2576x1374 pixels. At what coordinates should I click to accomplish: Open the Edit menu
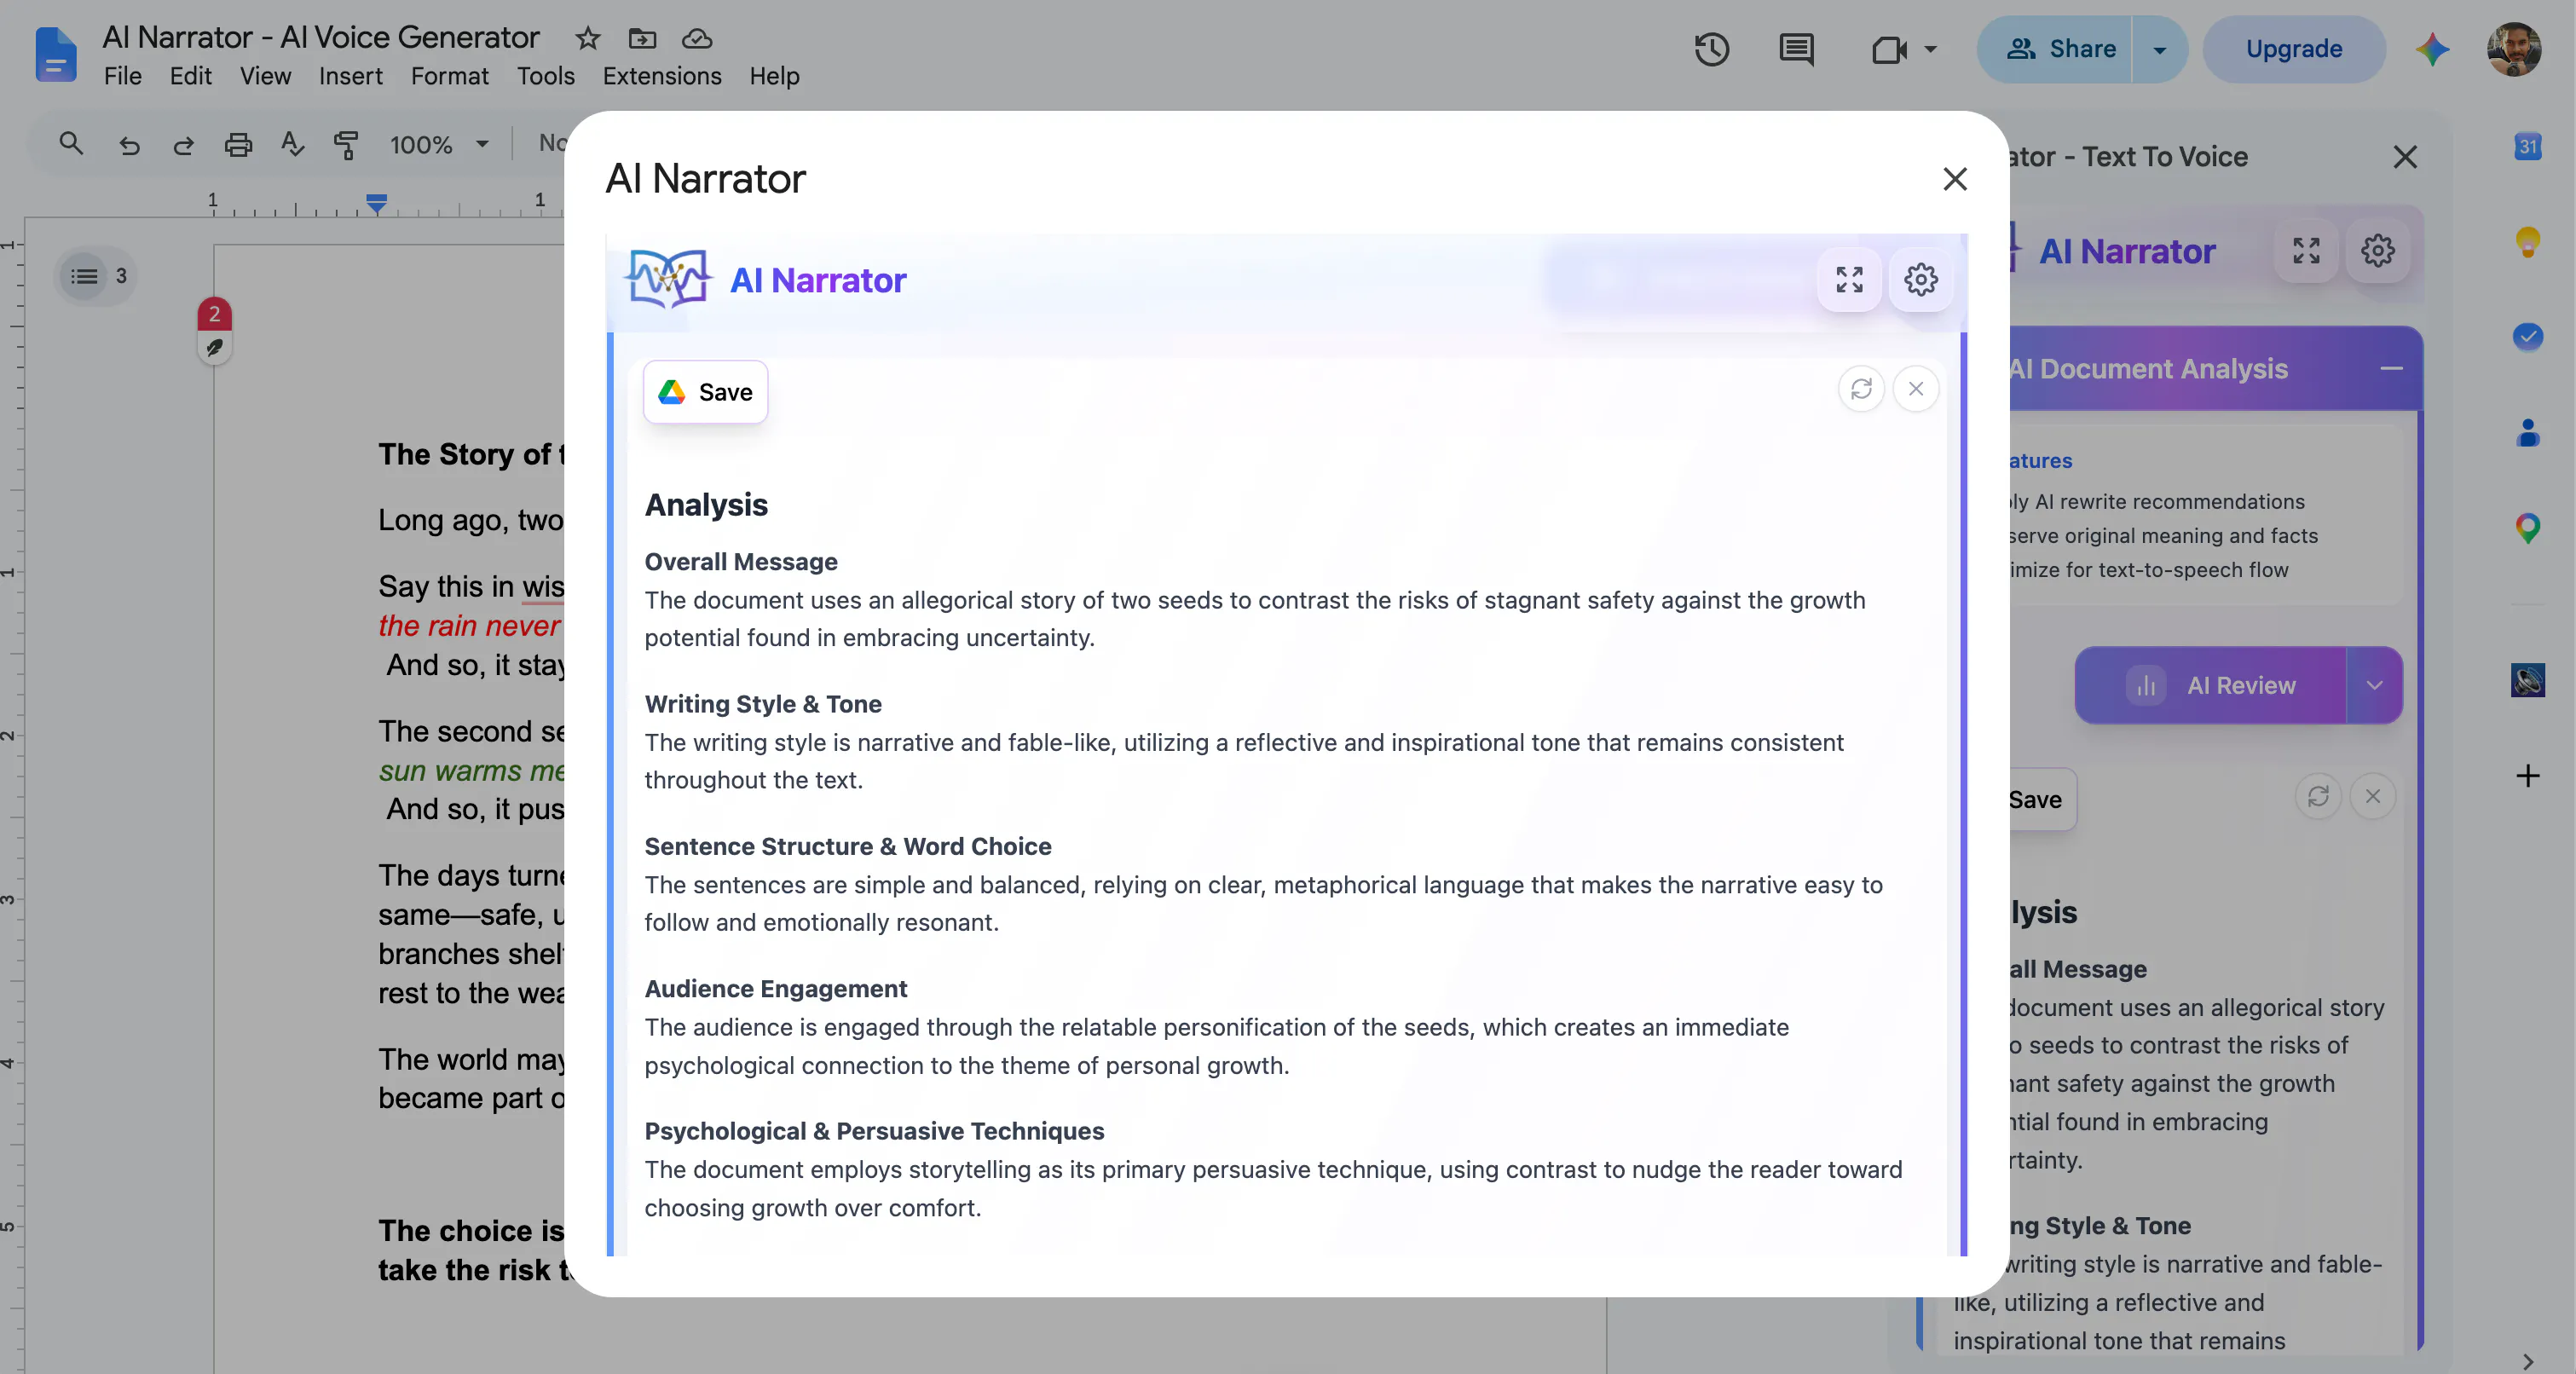190,77
